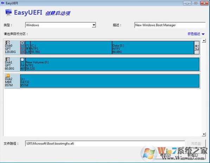Click the Disk0 hard drive icon
The height and width of the screenshot is (163, 210).
click(8, 43)
